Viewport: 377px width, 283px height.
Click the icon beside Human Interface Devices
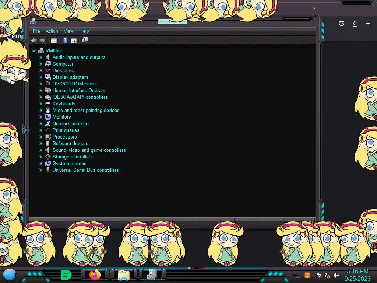(48, 90)
